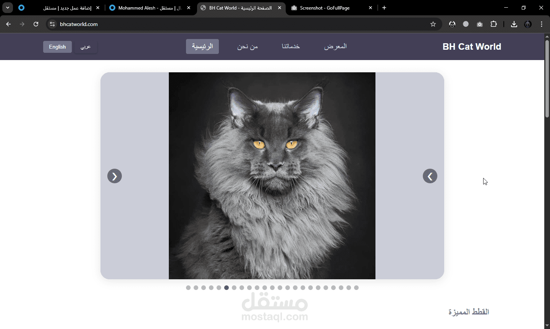Close the إضافة عمل جديد tab
This screenshot has height=329, width=550.
[x=98, y=8]
